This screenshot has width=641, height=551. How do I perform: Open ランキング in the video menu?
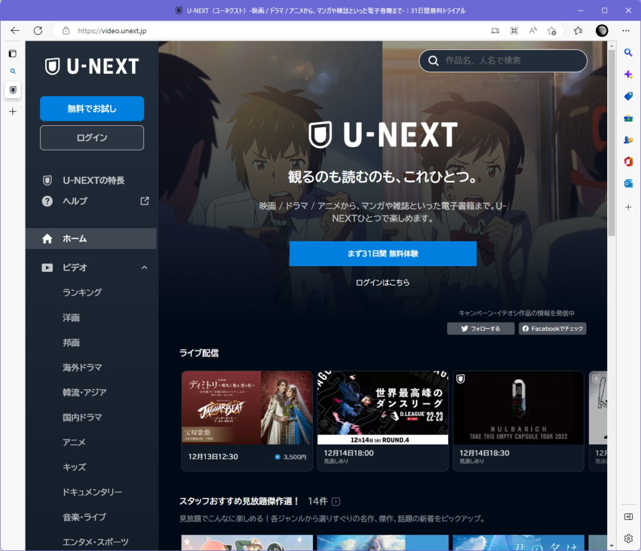tap(82, 292)
